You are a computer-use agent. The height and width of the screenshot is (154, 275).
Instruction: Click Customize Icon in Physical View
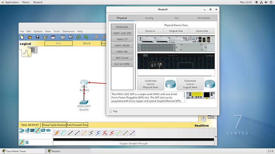tap(151, 84)
